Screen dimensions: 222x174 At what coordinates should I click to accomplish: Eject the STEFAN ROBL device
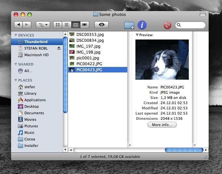point(59,48)
